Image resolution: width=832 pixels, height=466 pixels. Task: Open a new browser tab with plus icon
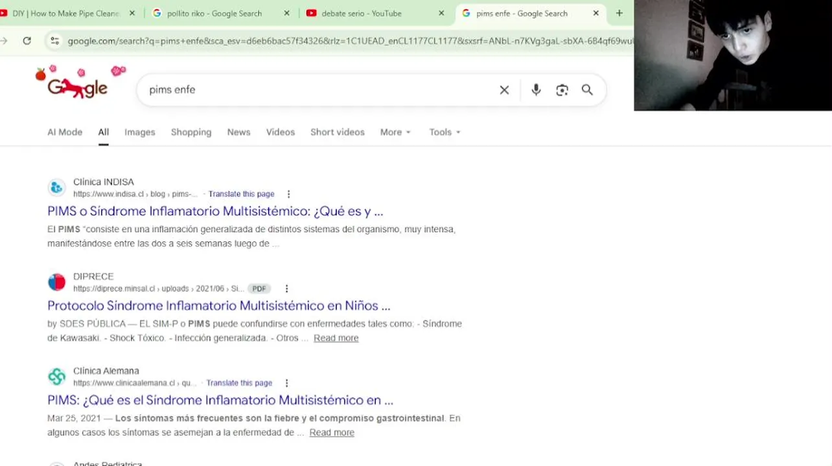point(619,13)
